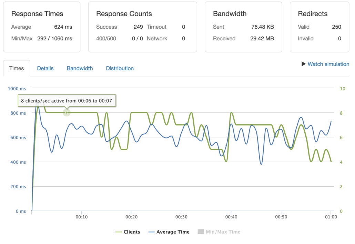Screen dimensions: 355x244
Task: Switch to the Times tab
Action: 17,68
